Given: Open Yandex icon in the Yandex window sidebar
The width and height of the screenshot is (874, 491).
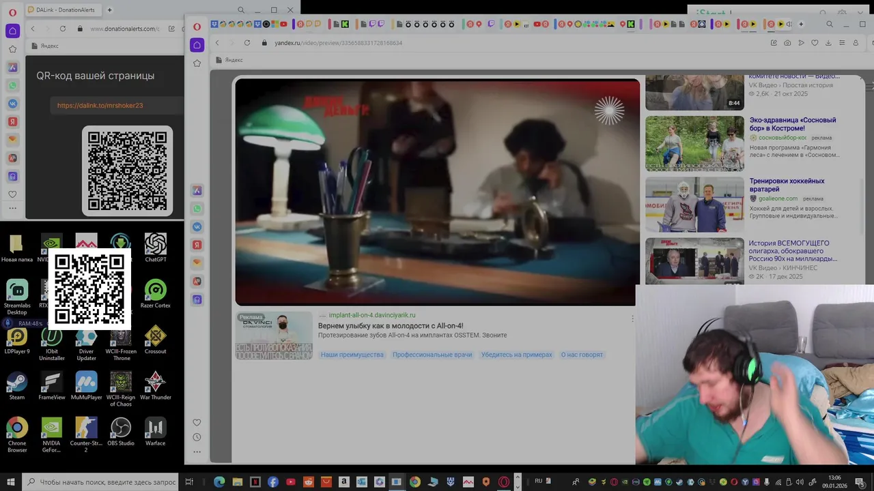Looking at the screenshot, I should (x=197, y=245).
